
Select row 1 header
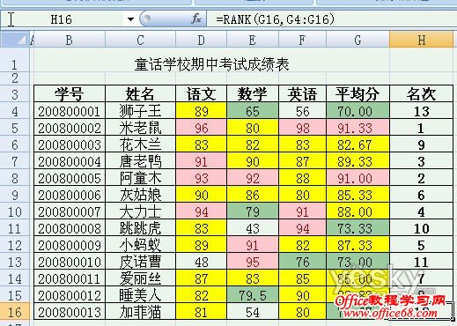click(15, 61)
